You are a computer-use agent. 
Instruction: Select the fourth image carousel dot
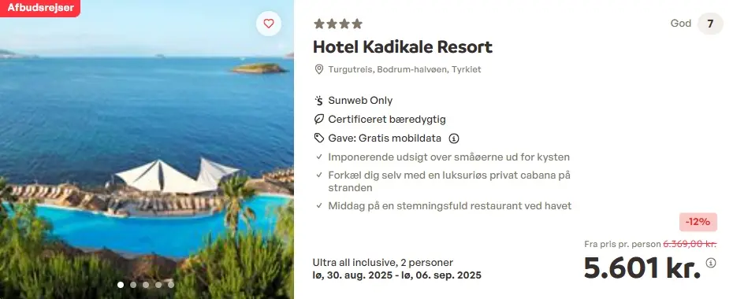click(x=158, y=285)
